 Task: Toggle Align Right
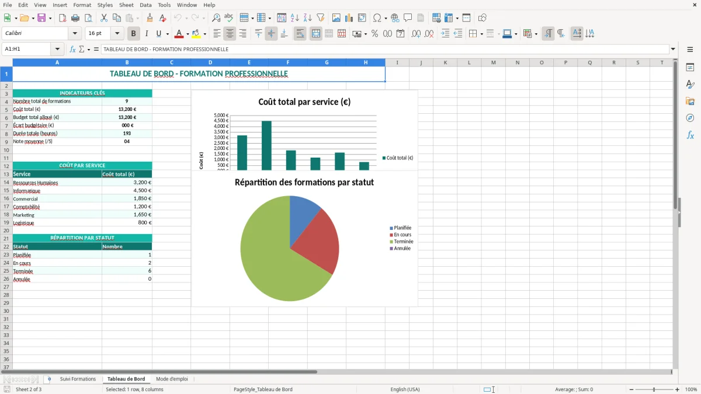[x=242, y=34]
